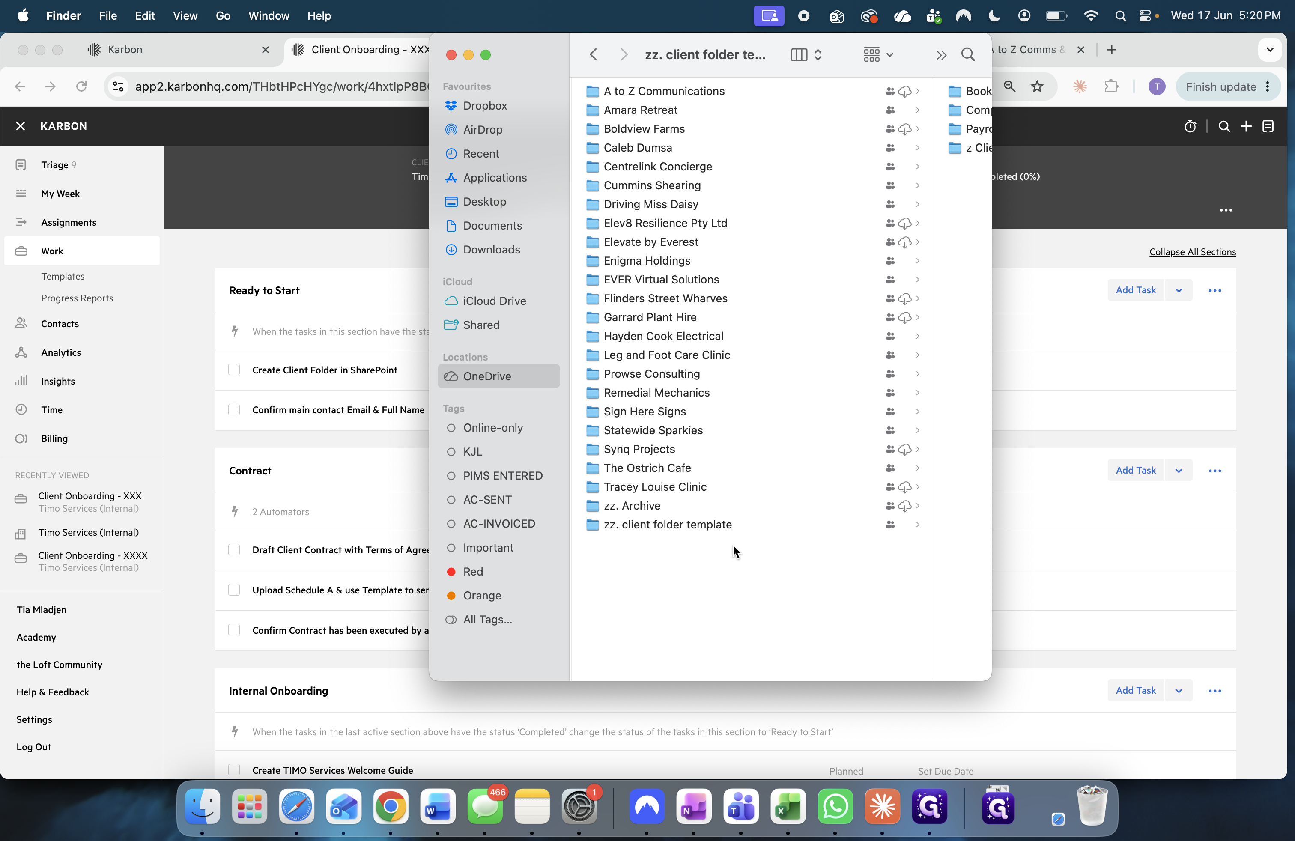Open the Go menu
1295x841 pixels.
(223, 16)
